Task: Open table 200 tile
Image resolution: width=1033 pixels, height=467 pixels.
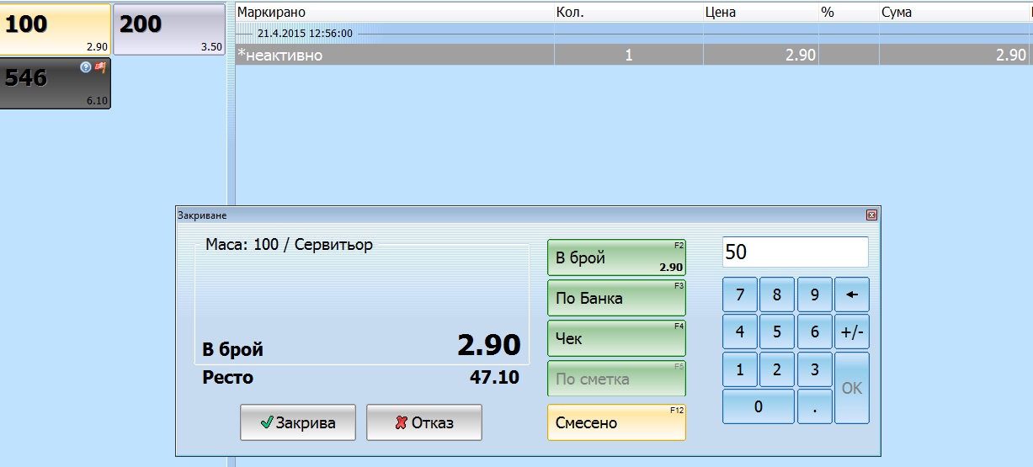Action: pos(168,29)
